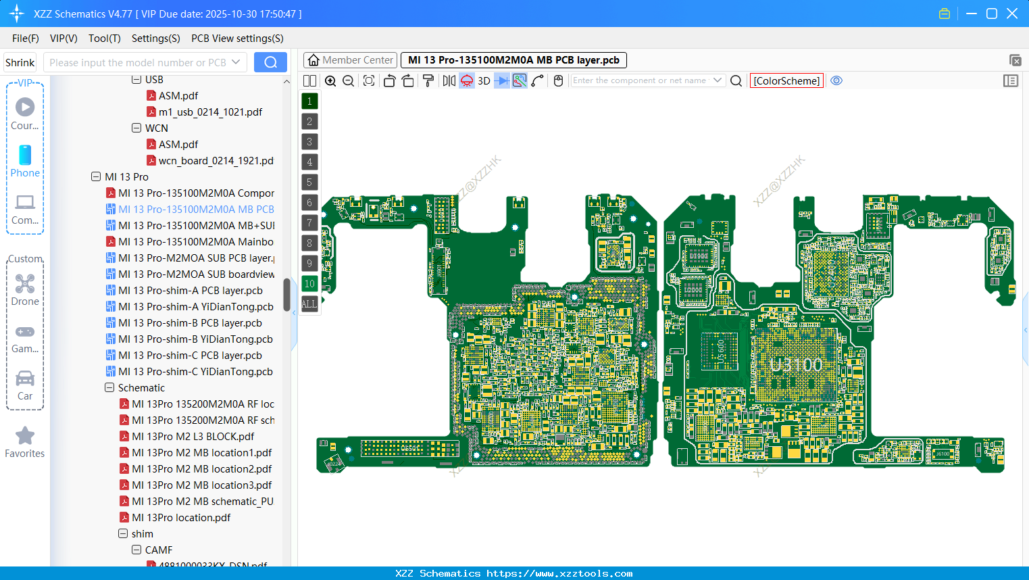The width and height of the screenshot is (1029, 580).
Task: Rotate the PCB counterclockwise
Action: (x=390, y=80)
